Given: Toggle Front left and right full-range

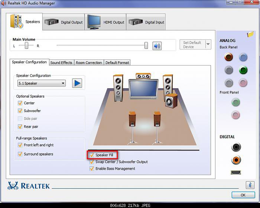Looking at the screenshot, I should (x=20, y=145).
